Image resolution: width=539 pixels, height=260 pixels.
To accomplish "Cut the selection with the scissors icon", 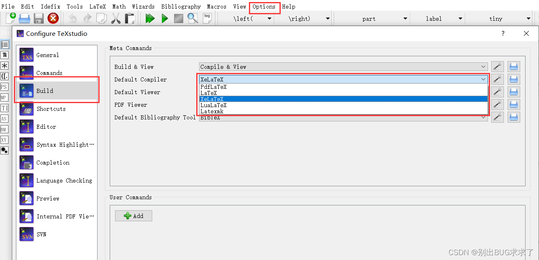I will pyautogui.click(x=115, y=18).
